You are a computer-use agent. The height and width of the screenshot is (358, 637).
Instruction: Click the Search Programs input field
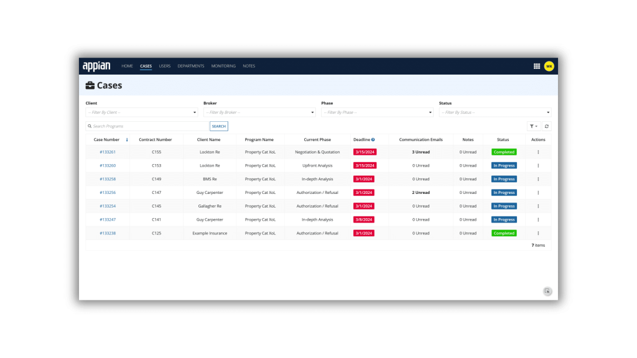click(143, 126)
